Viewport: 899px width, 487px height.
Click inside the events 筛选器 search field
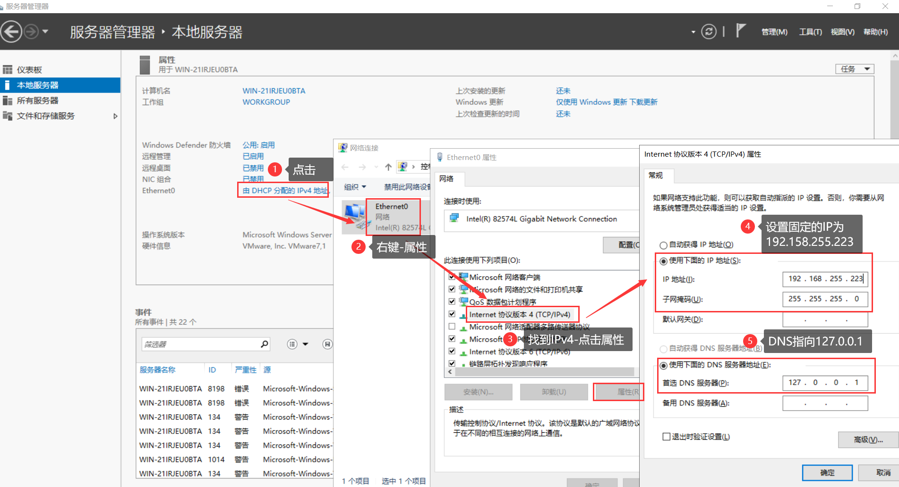tap(201, 344)
